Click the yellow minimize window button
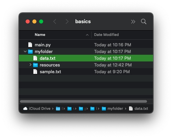This screenshot has height=138, width=172. tap(34, 21)
